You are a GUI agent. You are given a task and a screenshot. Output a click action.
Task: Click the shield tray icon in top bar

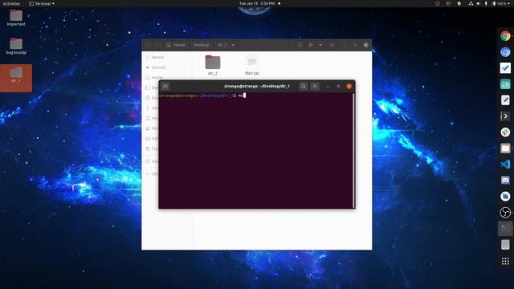pyautogui.click(x=459, y=3)
